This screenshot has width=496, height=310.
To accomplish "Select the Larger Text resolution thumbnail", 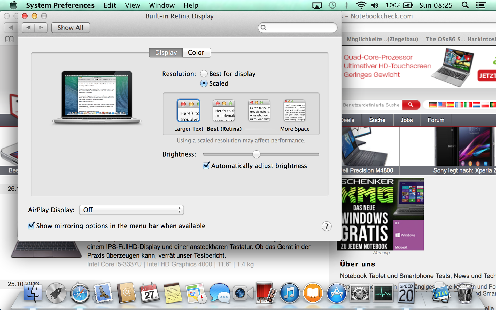I will (x=188, y=111).
